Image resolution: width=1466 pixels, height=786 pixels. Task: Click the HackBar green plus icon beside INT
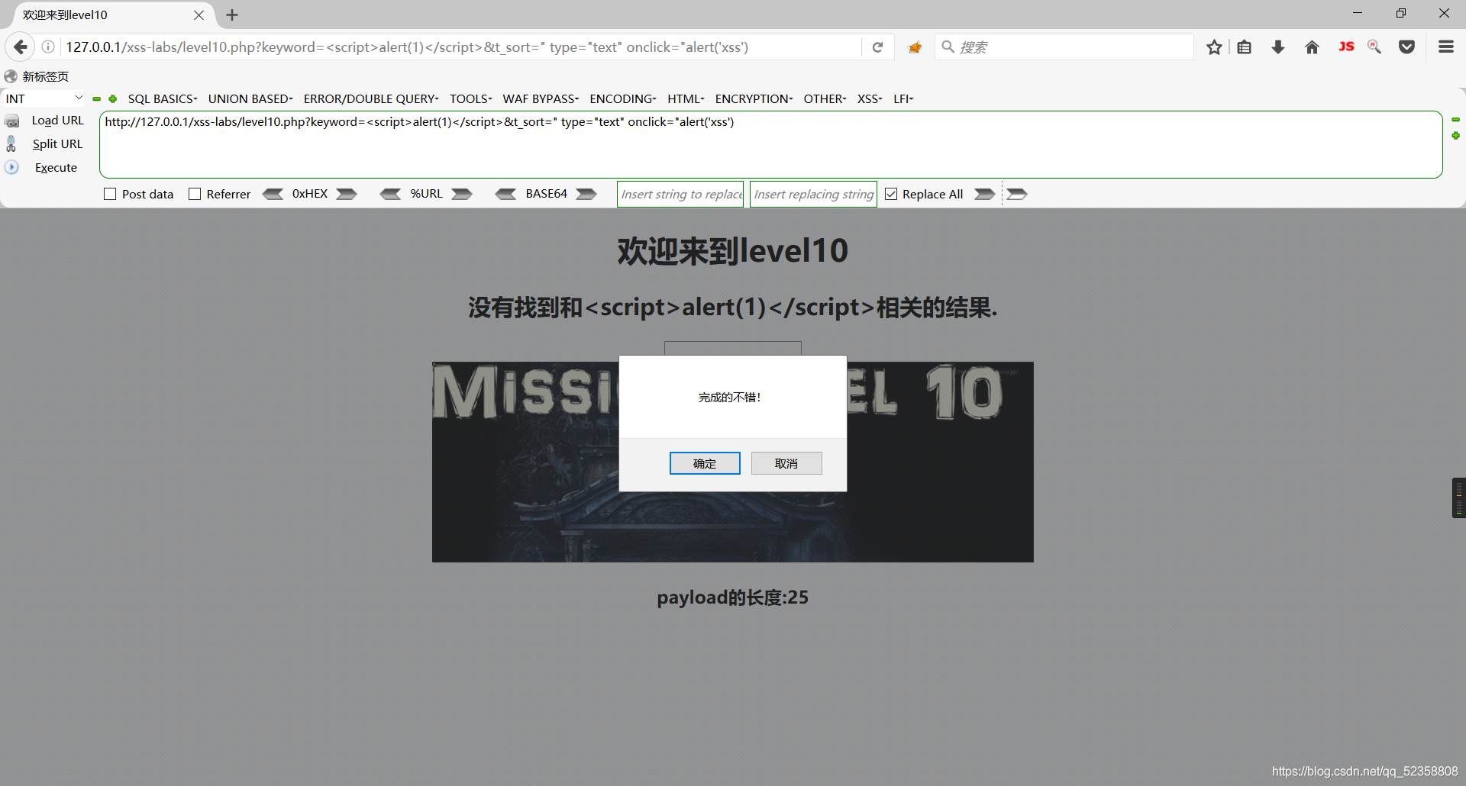coord(113,98)
